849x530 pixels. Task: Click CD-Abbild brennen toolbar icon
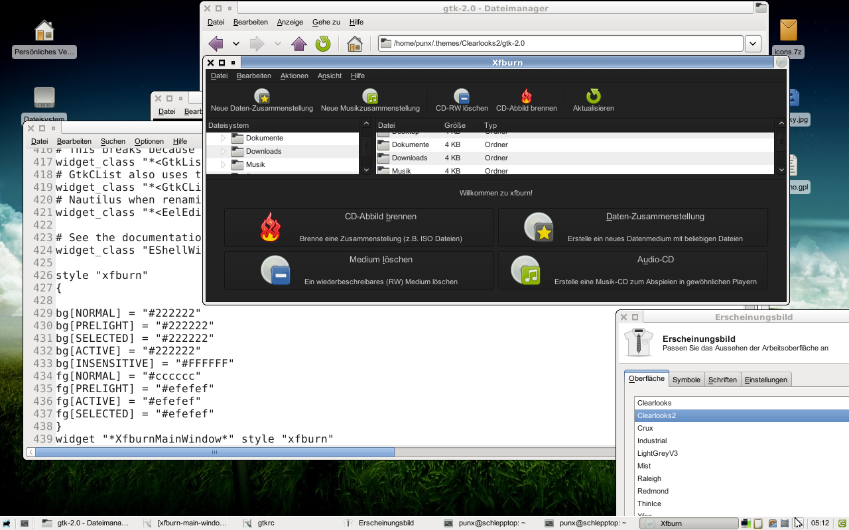point(527,97)
